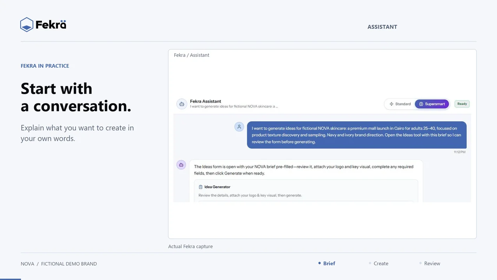Select Supersmart mode
Screen dimensions: 497x280
tap(432, 104)
